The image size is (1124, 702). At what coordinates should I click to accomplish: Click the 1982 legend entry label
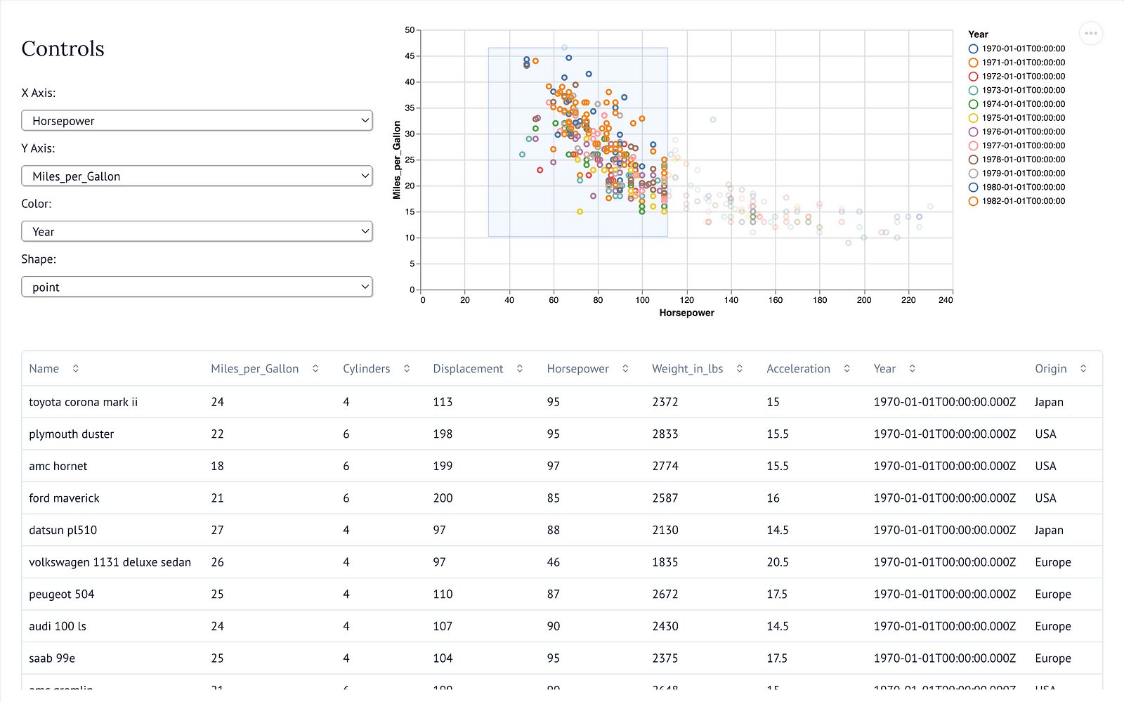pos(1023,201)
